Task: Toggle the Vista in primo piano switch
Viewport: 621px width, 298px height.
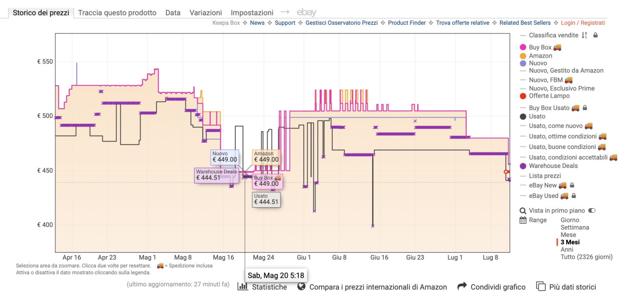Action: [591, 211]
